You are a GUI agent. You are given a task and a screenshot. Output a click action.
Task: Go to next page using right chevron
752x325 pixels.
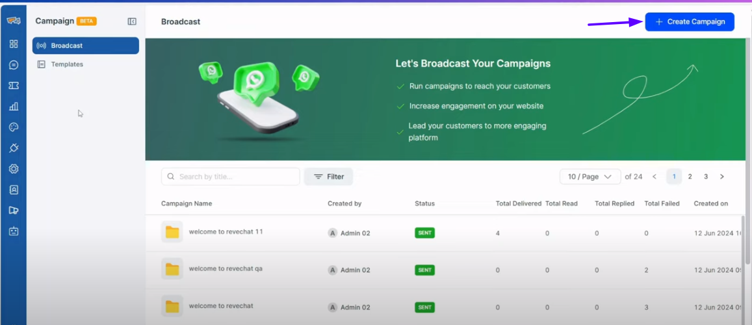(721, 177)
